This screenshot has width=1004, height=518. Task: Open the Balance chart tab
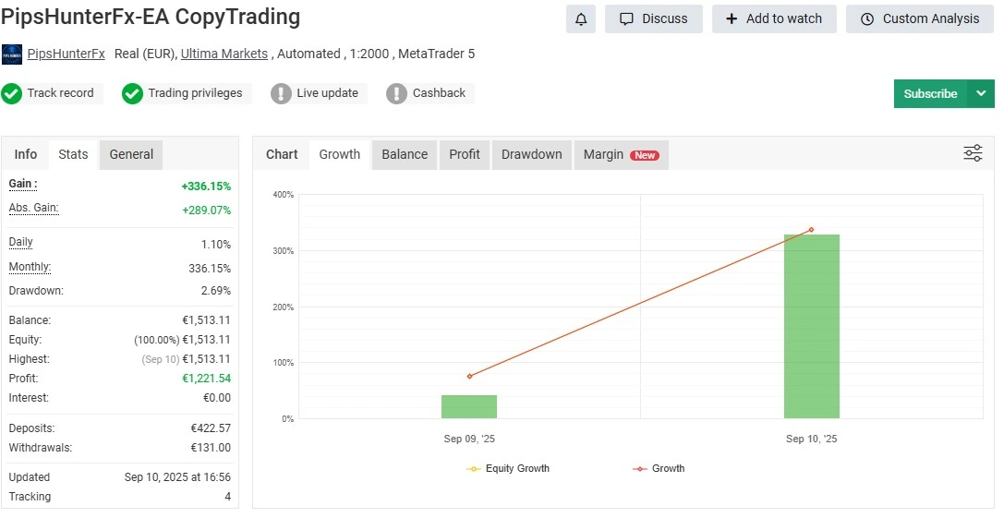click(x=405, y=154)
